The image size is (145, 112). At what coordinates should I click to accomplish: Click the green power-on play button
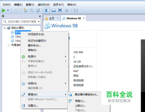click(3, 10)
